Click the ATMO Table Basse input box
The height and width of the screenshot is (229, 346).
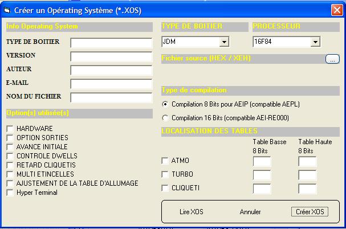pos(262,162)
